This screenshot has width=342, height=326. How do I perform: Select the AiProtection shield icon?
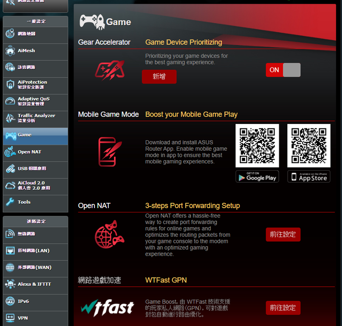pyautogui.click(x=10, y=84)
